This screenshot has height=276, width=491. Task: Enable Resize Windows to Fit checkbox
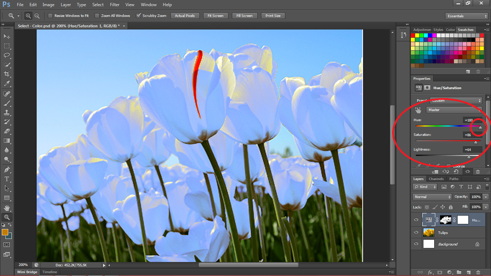tap(50, 16)
